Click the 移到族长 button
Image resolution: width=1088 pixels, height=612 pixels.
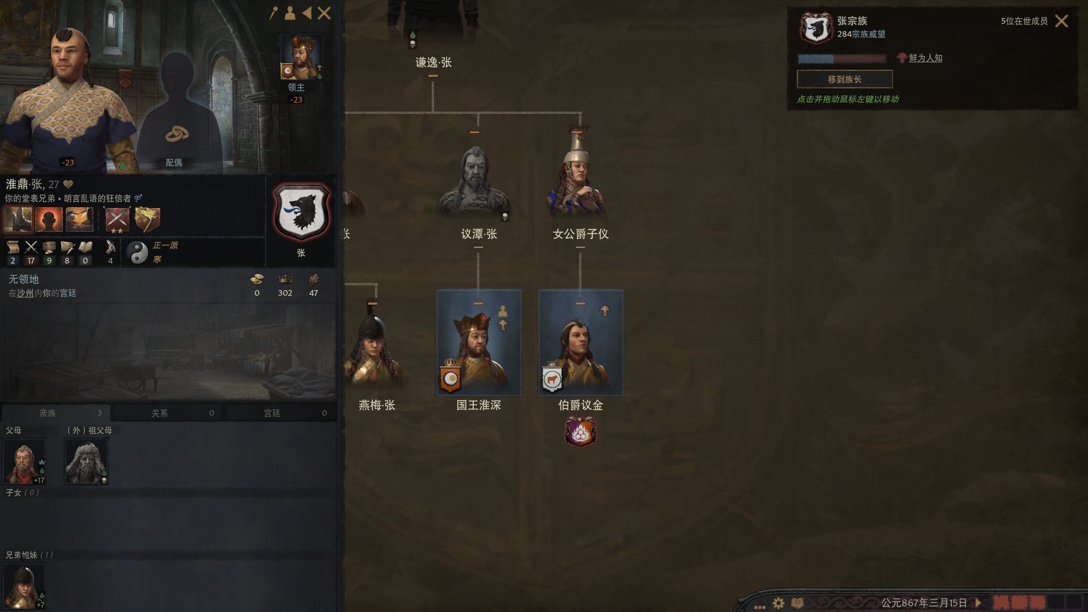tap(844, 79)
